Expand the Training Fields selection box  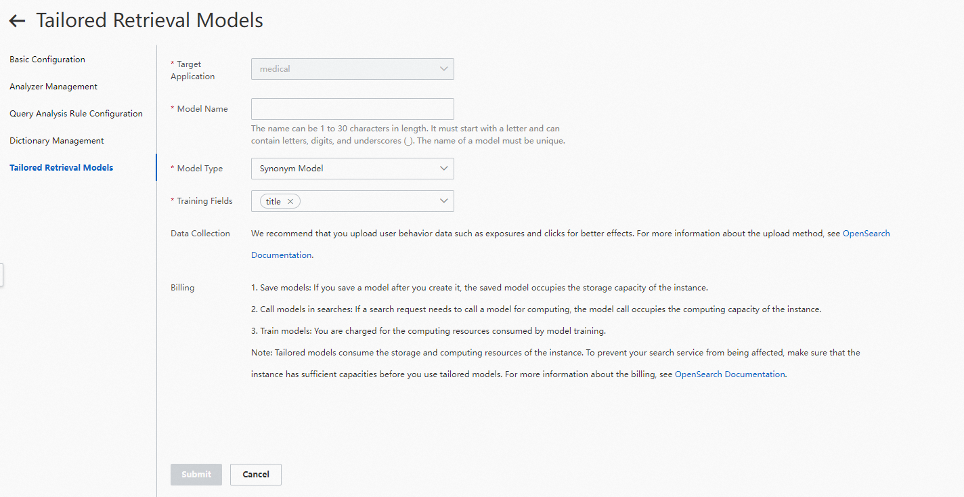tap(372, 201)
